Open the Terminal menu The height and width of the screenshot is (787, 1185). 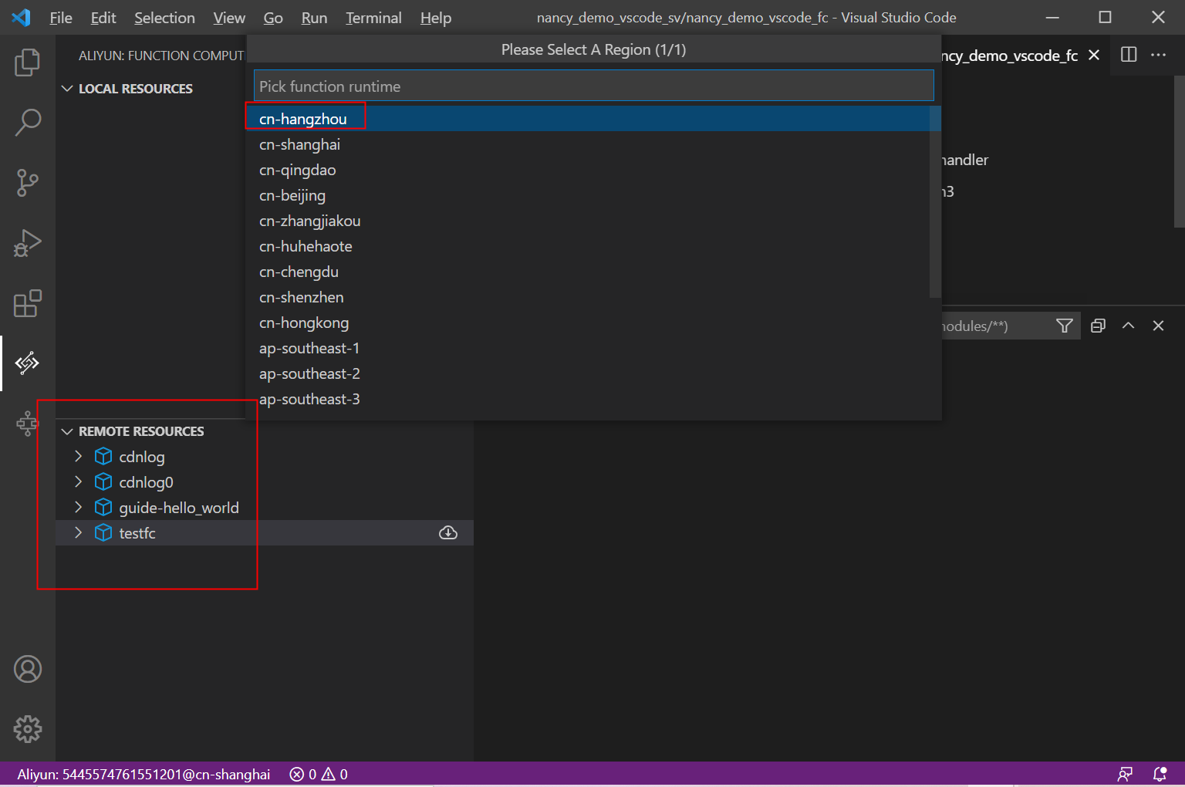coord(373,18)
